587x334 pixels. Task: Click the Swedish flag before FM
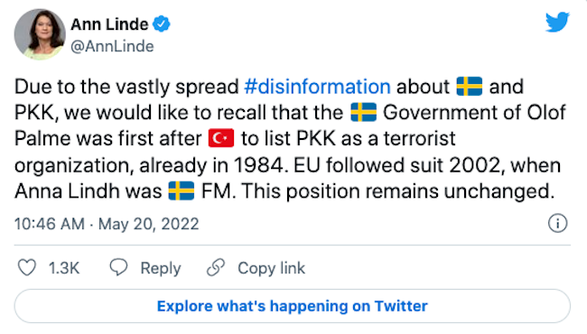pos(182,190)
